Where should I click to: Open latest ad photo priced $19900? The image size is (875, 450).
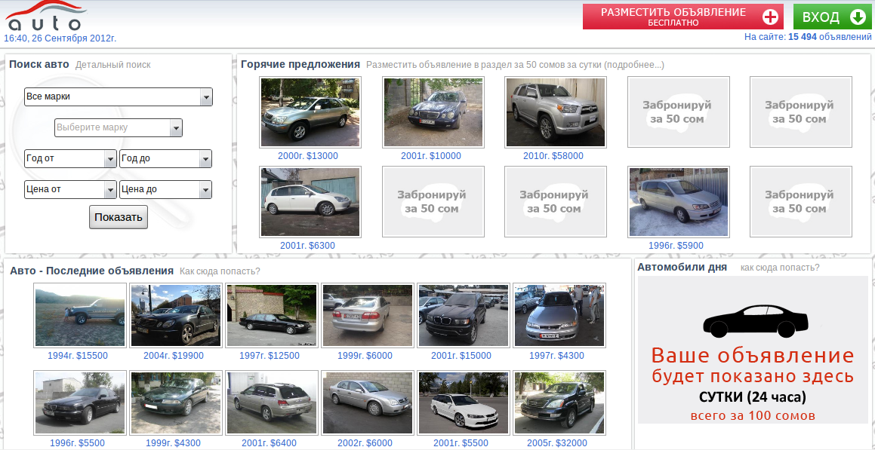(x=176, y=315)
